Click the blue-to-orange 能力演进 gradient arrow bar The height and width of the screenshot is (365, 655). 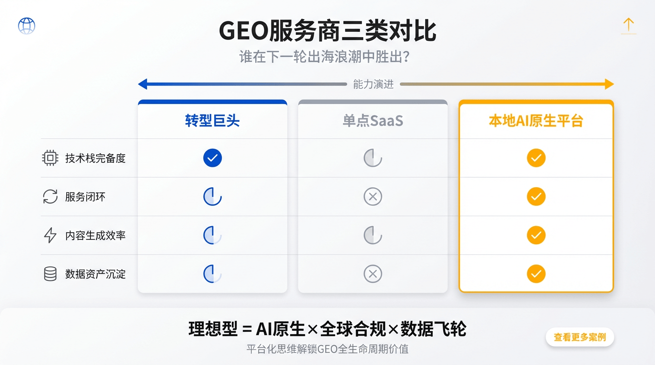tap(505, 85)
